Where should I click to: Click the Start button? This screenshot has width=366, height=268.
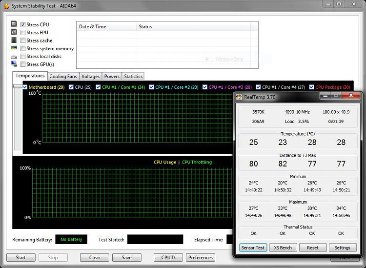pos(21,257)
